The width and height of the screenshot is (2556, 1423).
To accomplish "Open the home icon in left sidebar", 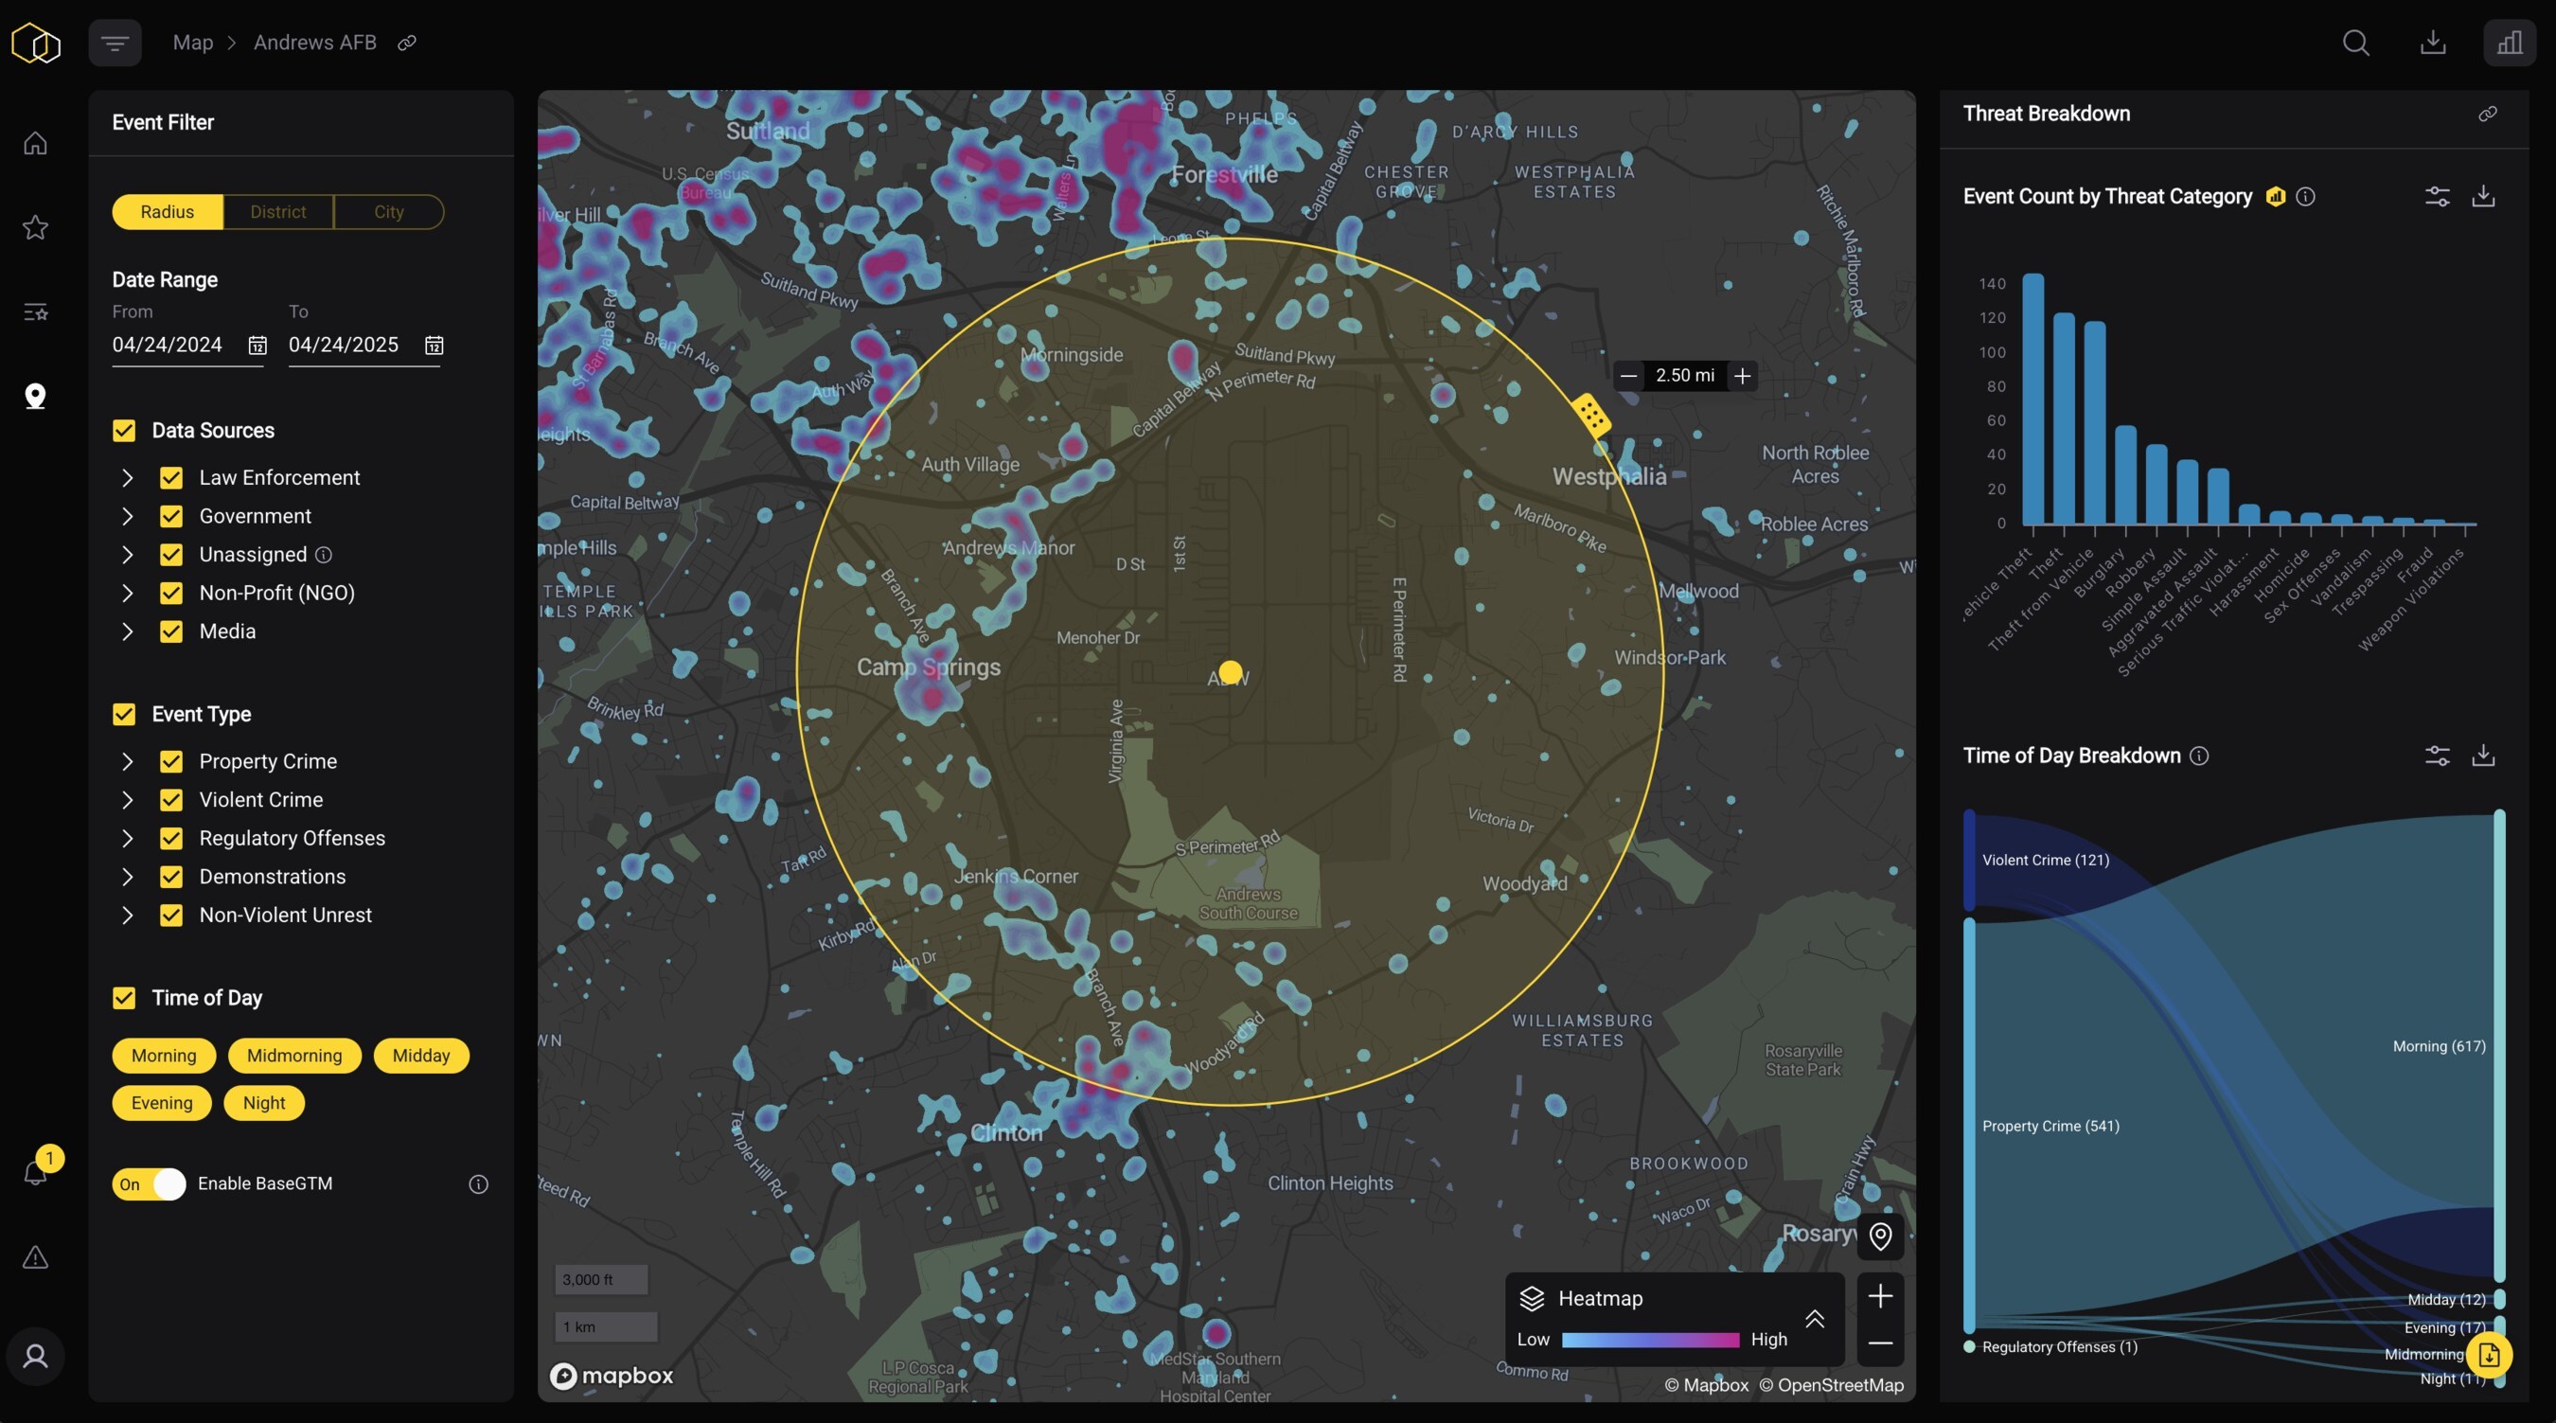I will (36, 143).
